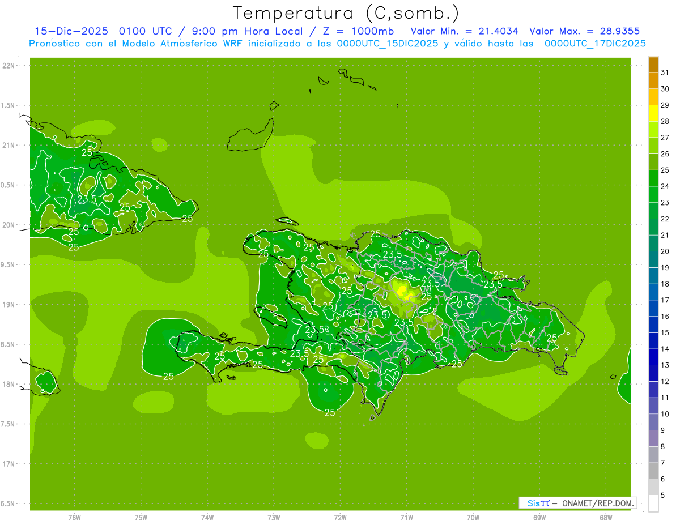Click the "21N" latitude axis label
The width and height of the screenshot is (680, 525).
(10, 145)
